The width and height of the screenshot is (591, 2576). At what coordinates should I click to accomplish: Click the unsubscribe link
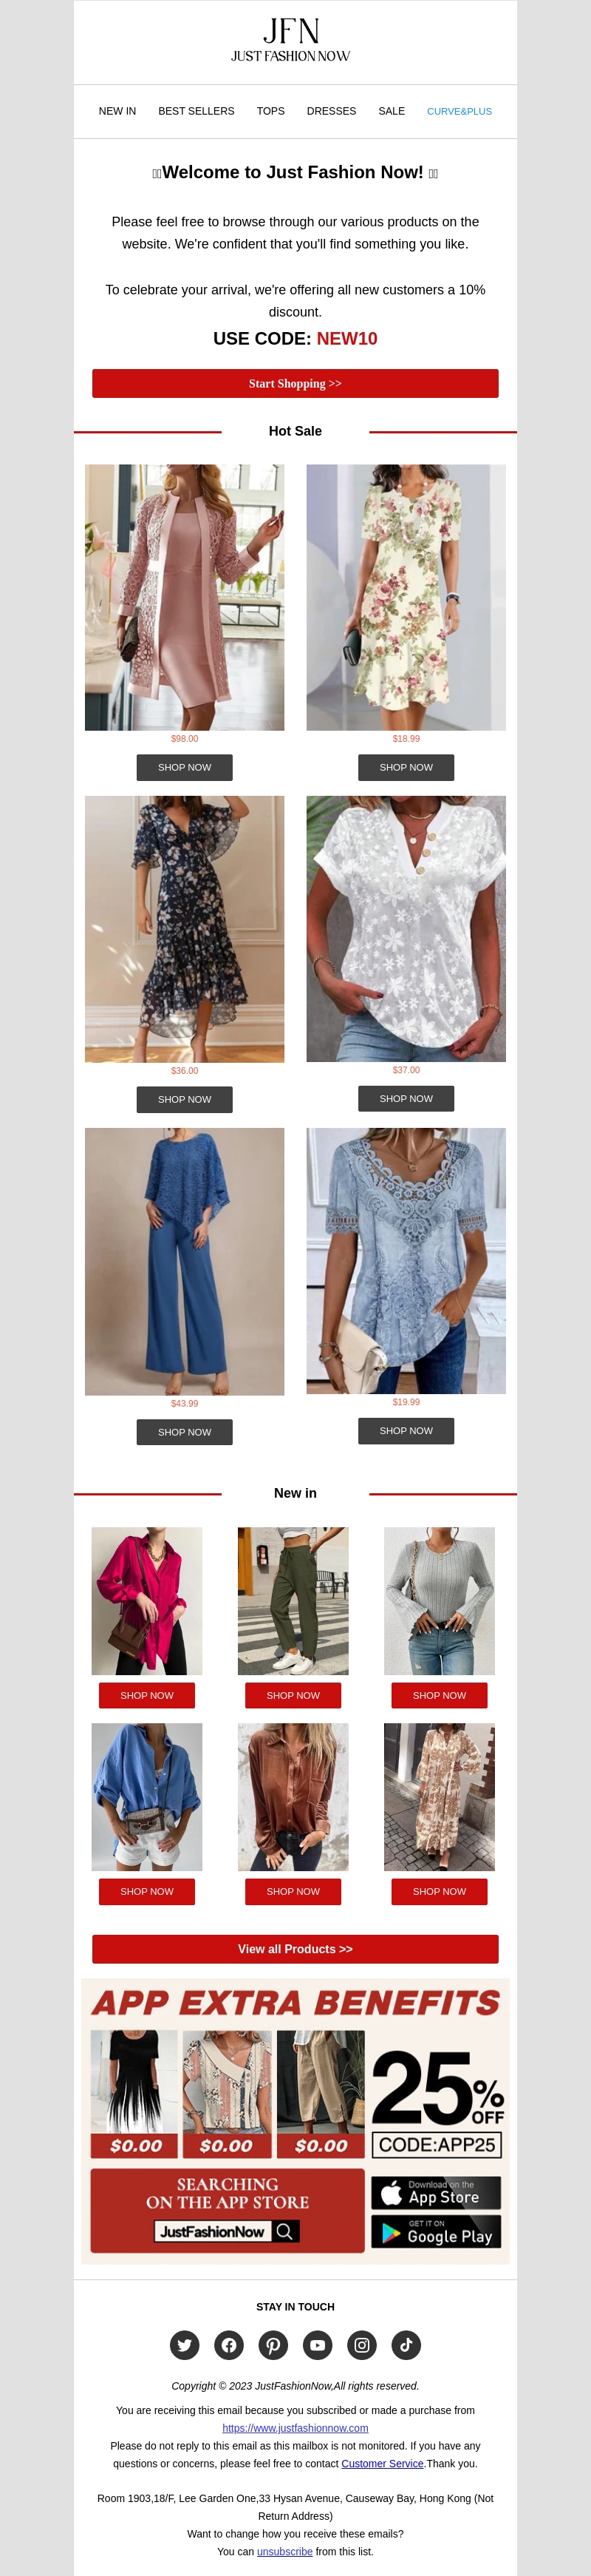pos(284,2551)
